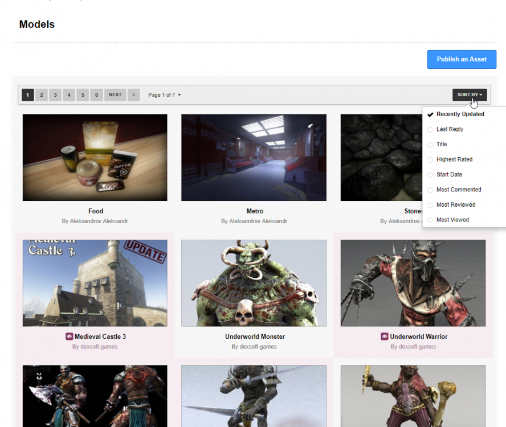The width and height of the screenshot is (506, 427).
Task: Select the Last Reply sort option
Action: [450, 129]
